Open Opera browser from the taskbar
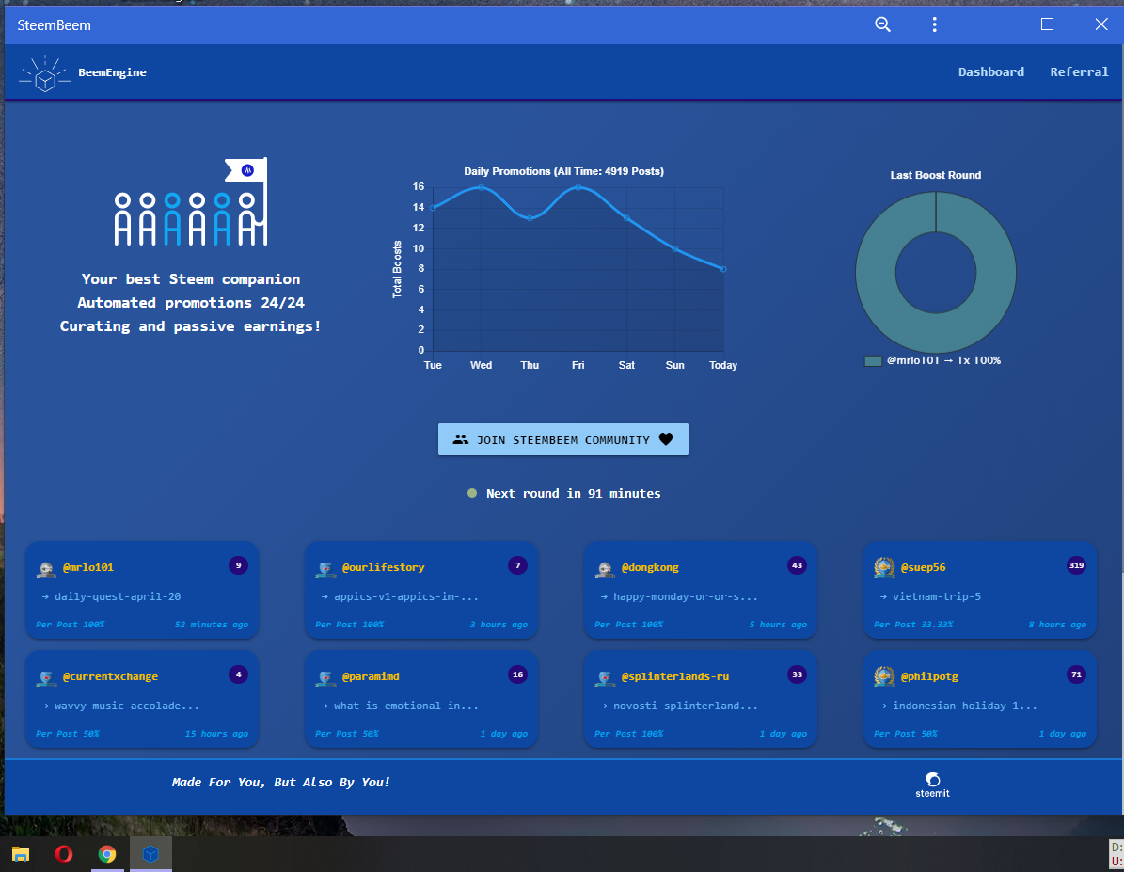Viewport: 1124px width, 872px height. click(64, 854)
